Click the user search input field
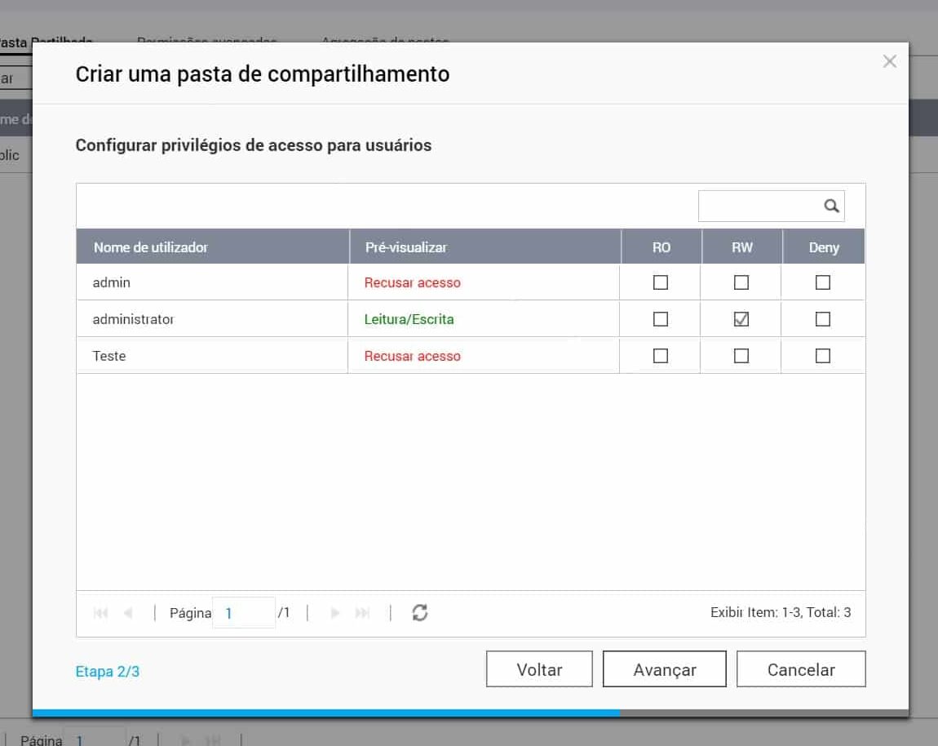Screen dimensions: 938x746 click(759, 206)
